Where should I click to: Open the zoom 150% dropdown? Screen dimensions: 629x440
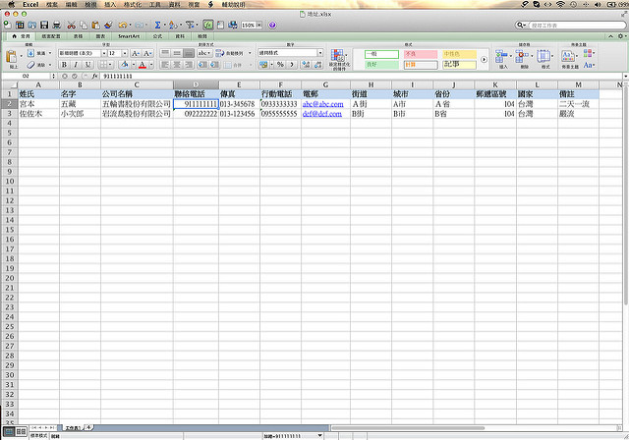tap(258, 25)
